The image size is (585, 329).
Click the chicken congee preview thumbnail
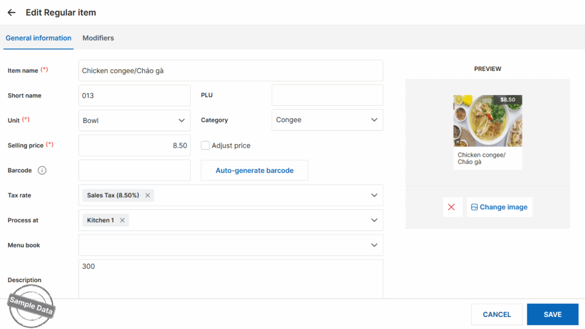point(487,121)
